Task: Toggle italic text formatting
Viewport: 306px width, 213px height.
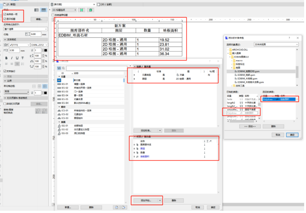Action: pyautogui.click(x=12, y=58)
